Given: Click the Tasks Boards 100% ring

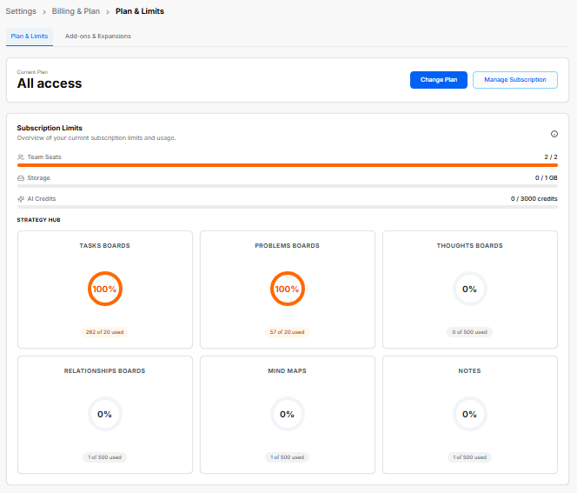Looking at the screenshot, I should [105, 289].
